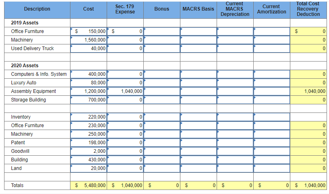This screenshot has height=194, width=329.
Task: Click the Bonus cell for 2020 Office Furniture
Action: pos(162,126)
